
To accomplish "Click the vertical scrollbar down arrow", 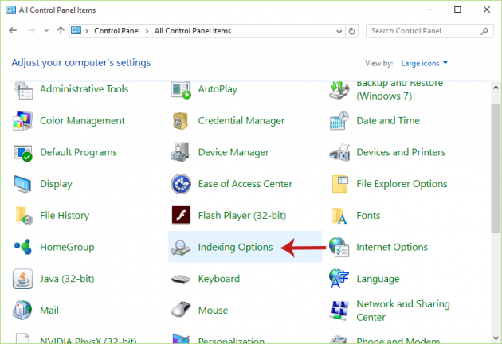I will click(x=495, y=338).
